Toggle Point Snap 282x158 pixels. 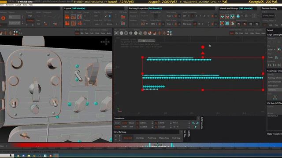point(152,138)
